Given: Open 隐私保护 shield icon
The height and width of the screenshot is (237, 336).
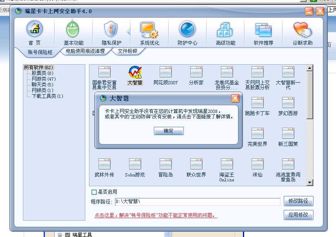Looking at the screenshot, I should pyautogui.click(x=111, y=29).
